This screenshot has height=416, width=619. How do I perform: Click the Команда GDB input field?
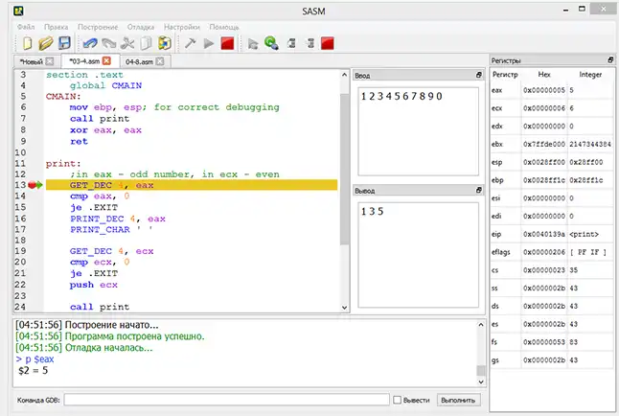pyautogui.click(x=225, y=399)
